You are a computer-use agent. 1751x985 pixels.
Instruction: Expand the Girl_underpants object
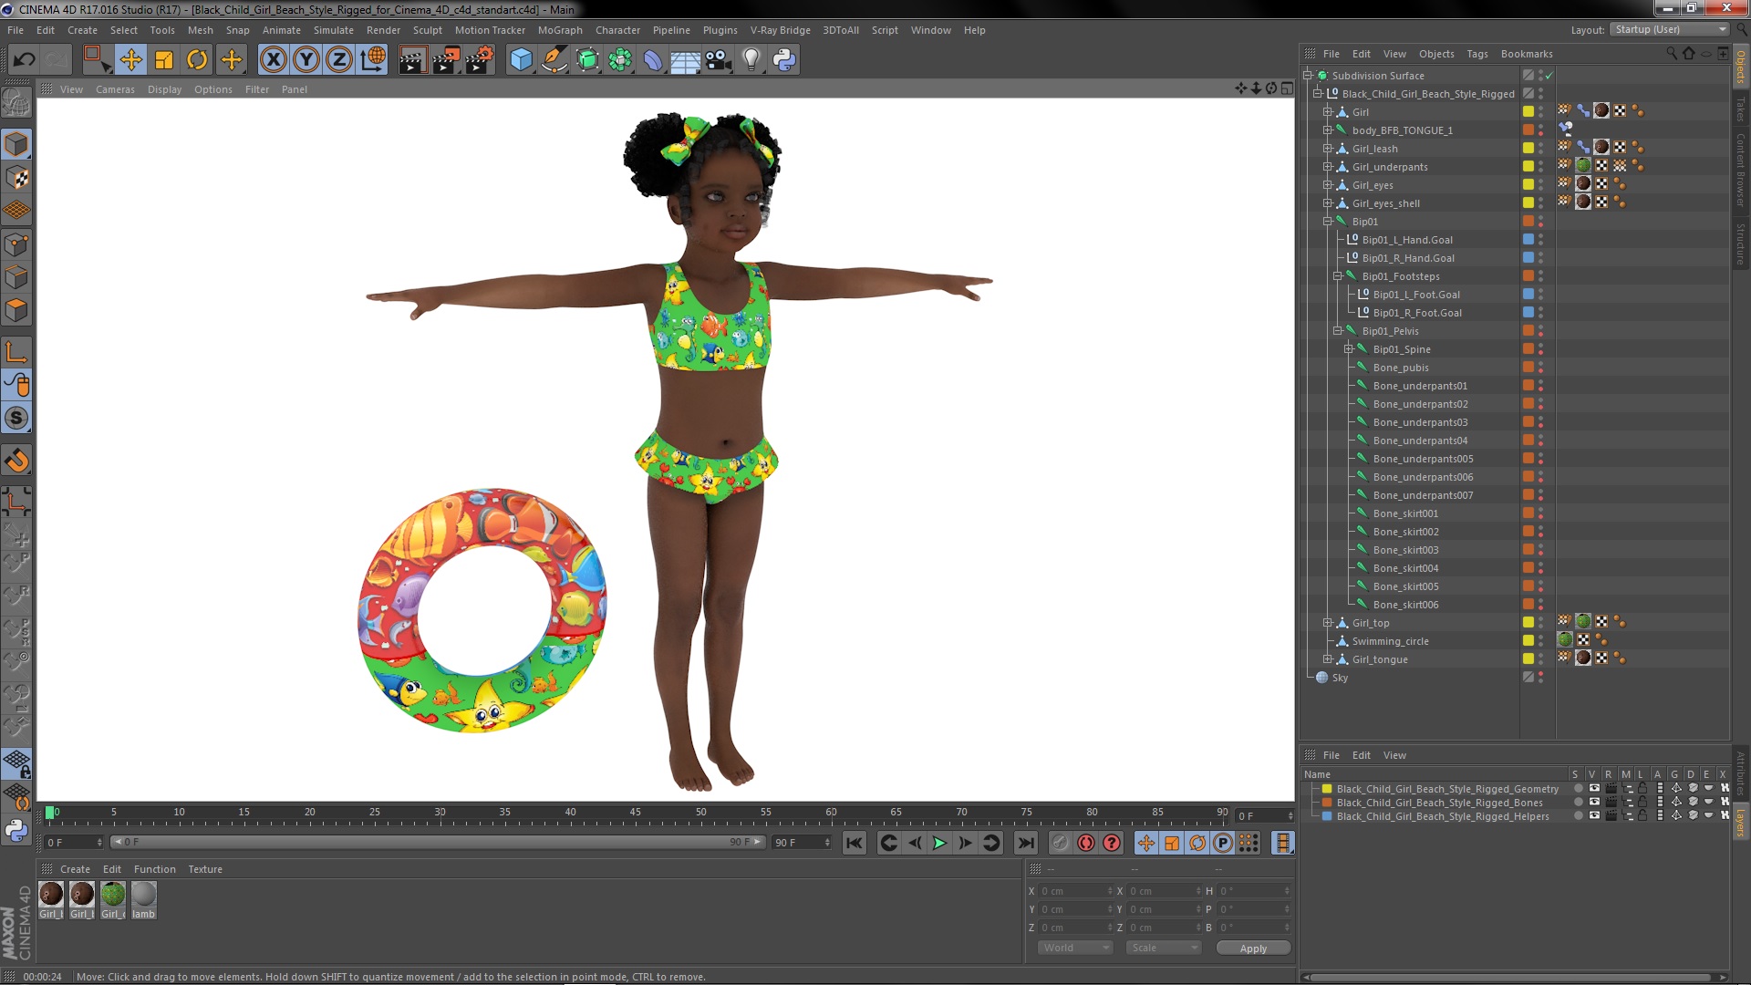tap(1328, 167)
